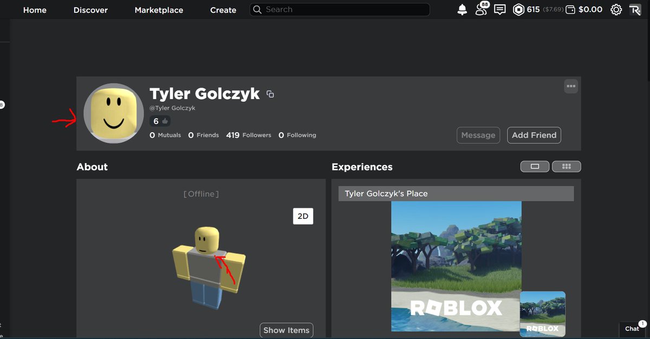Click the profile avatar headshot image
Image resolution: width=650 pixels, height=339 pixels.
[x=114, y=113]
